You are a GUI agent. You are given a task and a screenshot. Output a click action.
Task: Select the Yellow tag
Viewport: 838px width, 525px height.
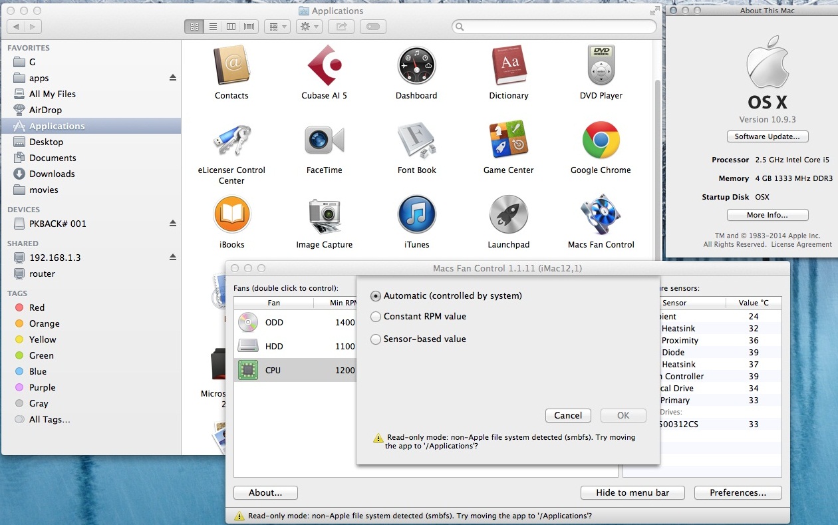91,339
